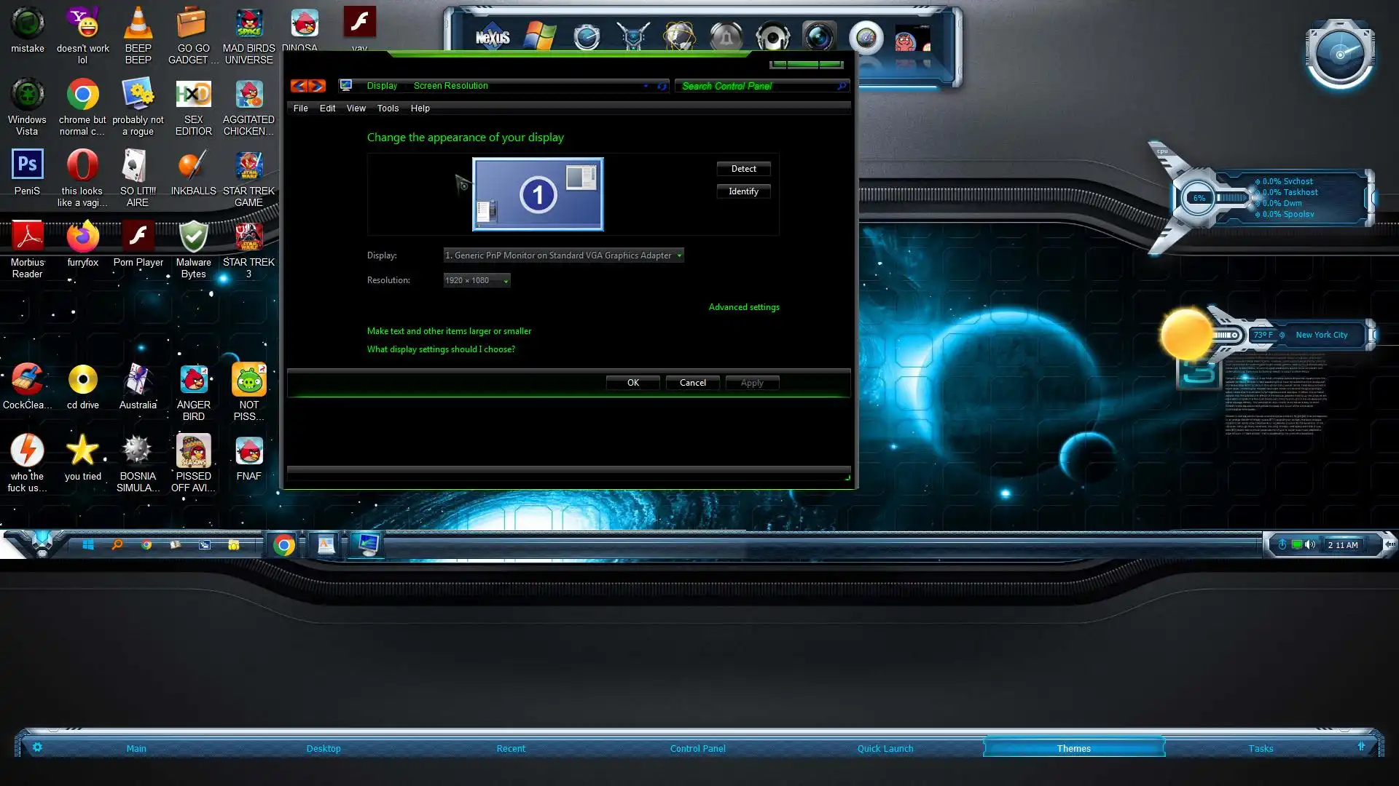Click into Search Control Panel field
This screenshot has width=1399, height=786.
click(x=756, y=86)
